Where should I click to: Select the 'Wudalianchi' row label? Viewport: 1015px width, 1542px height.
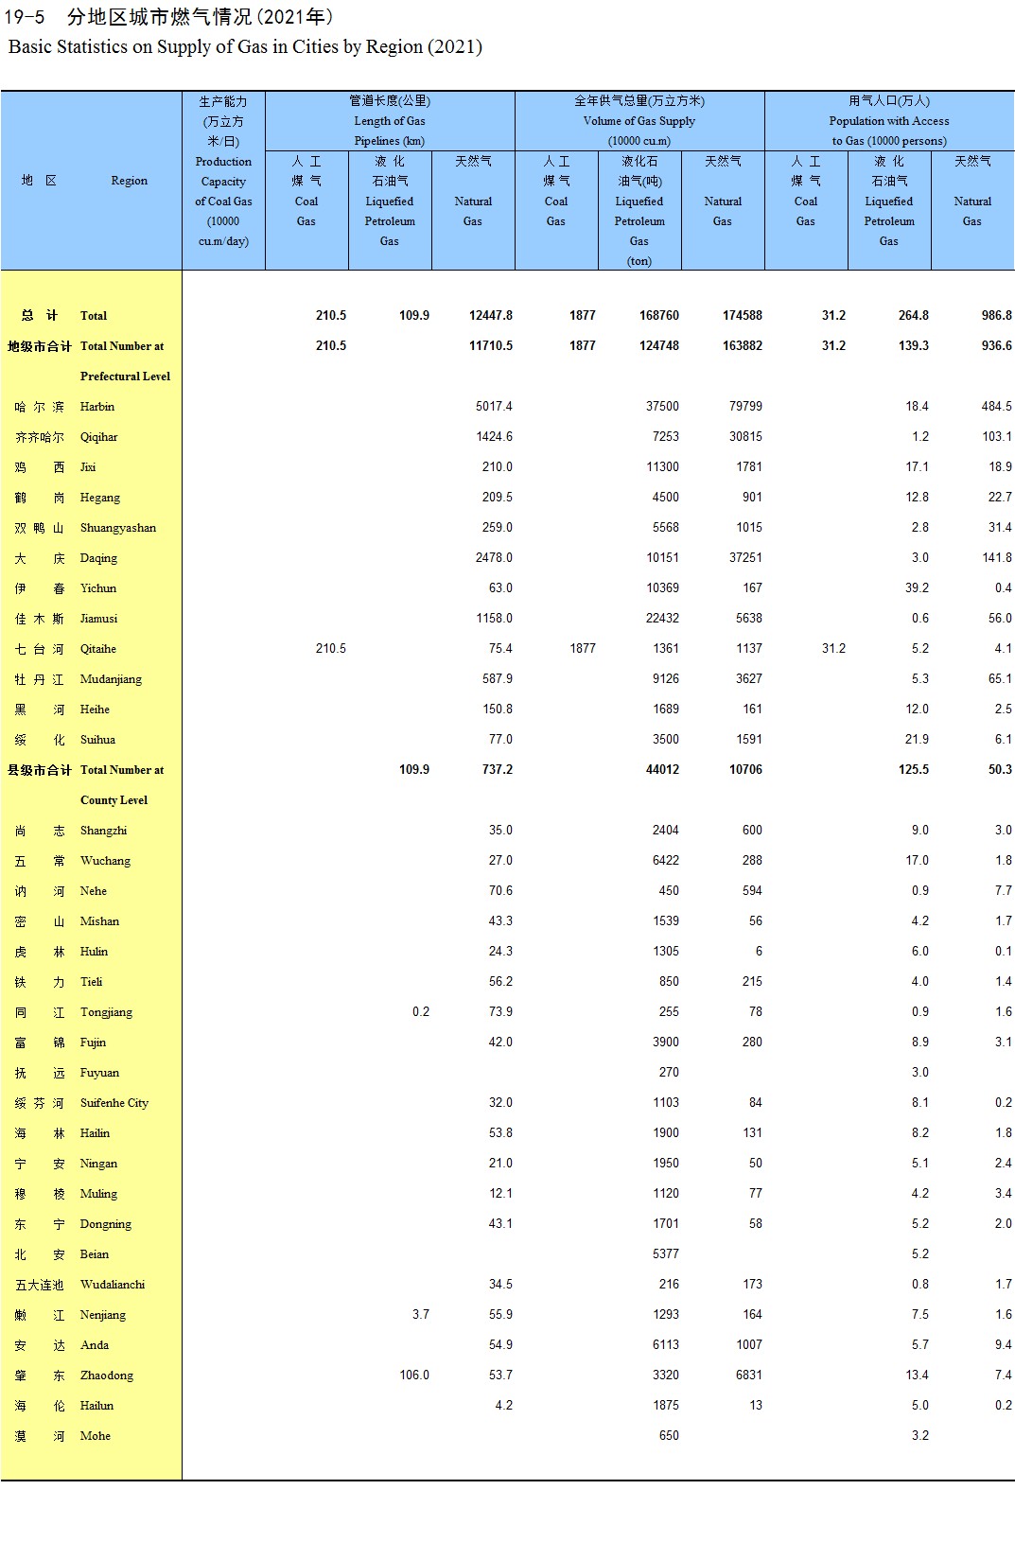pyautogui.click(x=113, y=1285)
